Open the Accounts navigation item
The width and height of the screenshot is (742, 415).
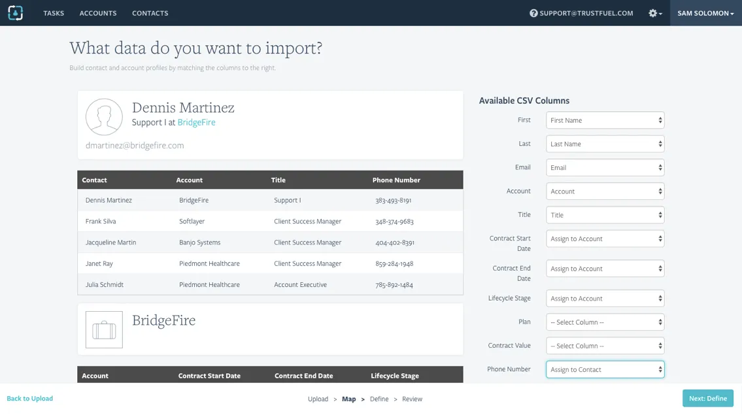point(97,12)
